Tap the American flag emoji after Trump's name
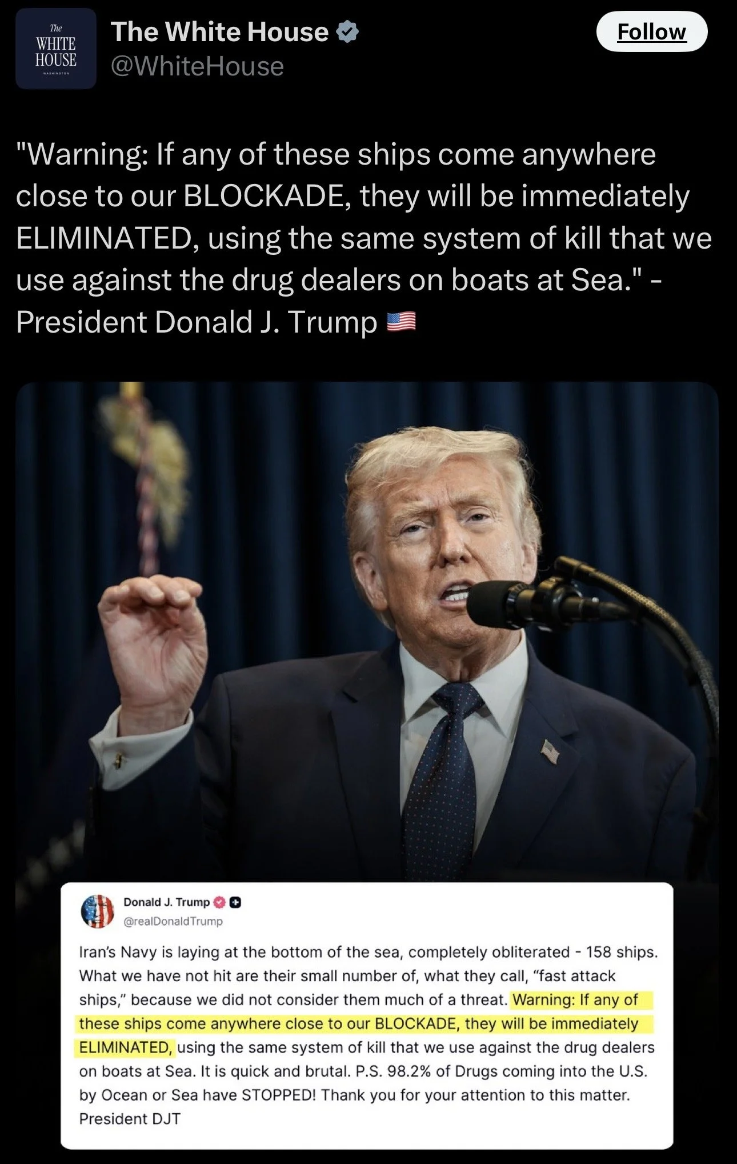The height and width of the screenshot is (1164, 737). [x=402, y=323]
